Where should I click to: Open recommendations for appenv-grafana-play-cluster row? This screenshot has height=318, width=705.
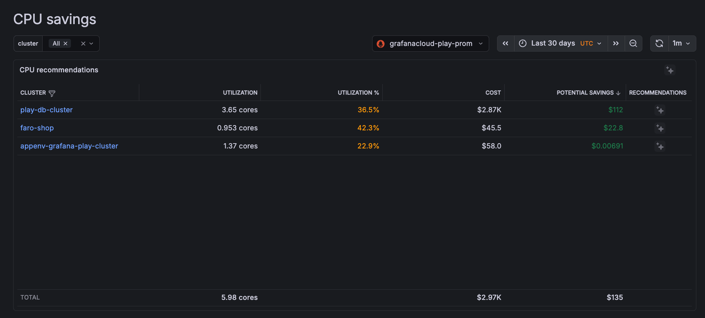click(660, 146)
